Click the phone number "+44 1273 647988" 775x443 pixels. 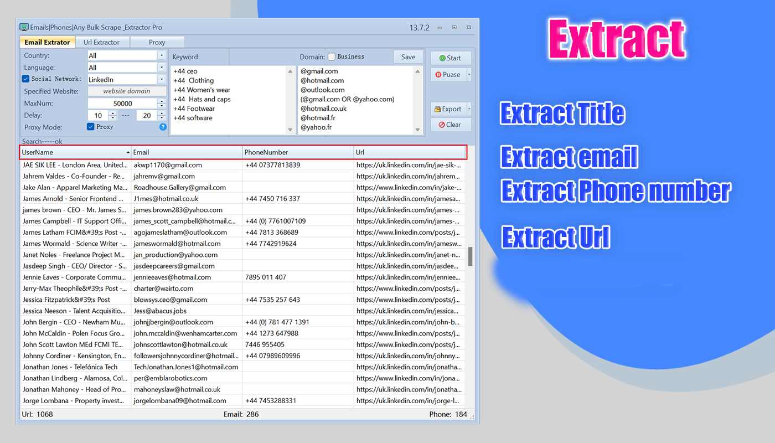[x=272, y=333]
